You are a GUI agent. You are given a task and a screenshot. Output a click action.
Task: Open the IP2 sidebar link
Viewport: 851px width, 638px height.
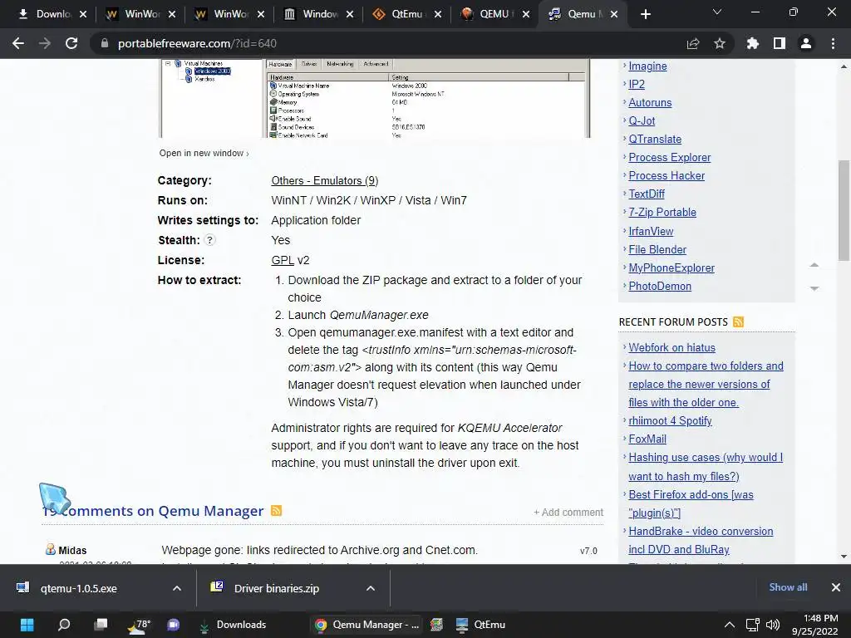point(637,84)
